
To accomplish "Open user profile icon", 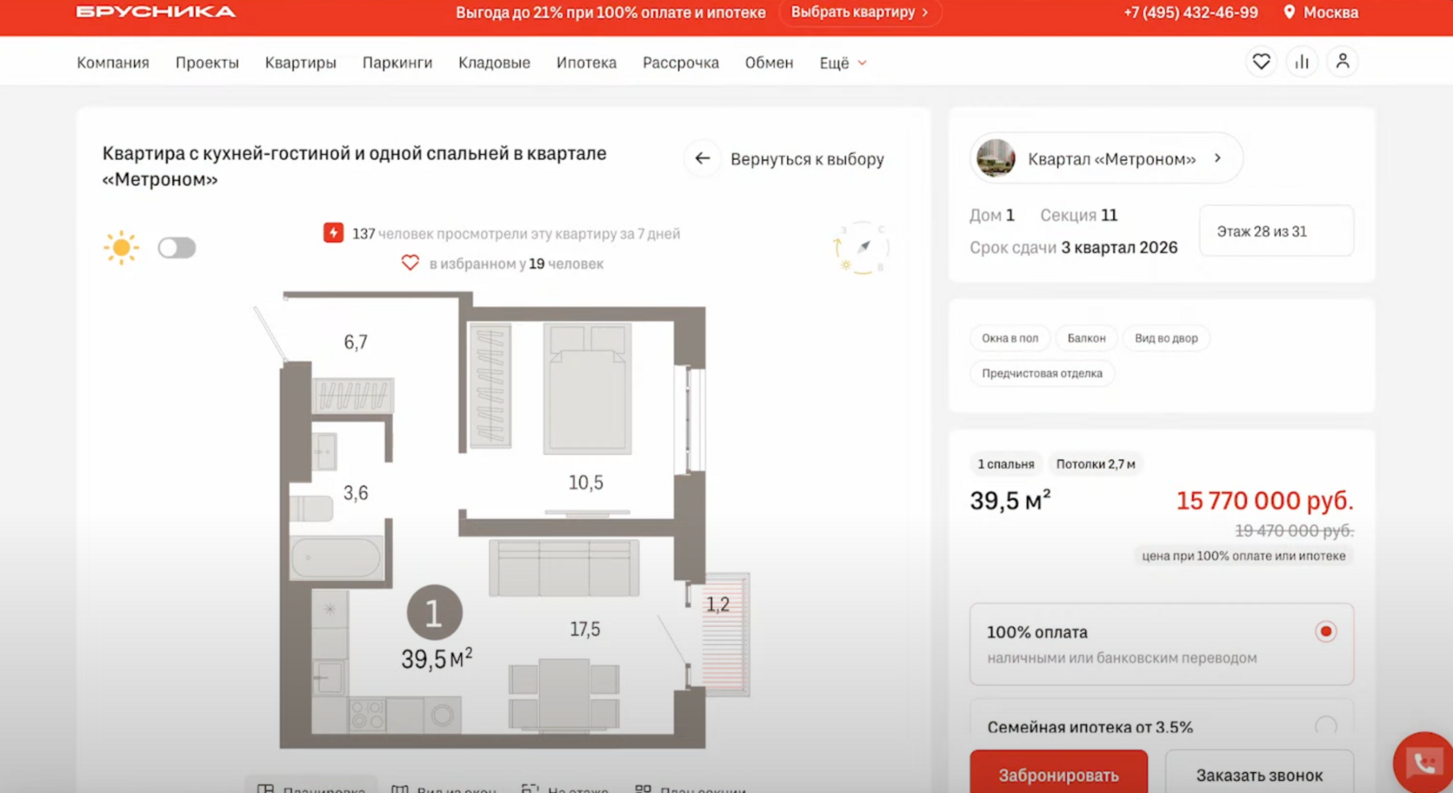I will point(1342,61).
